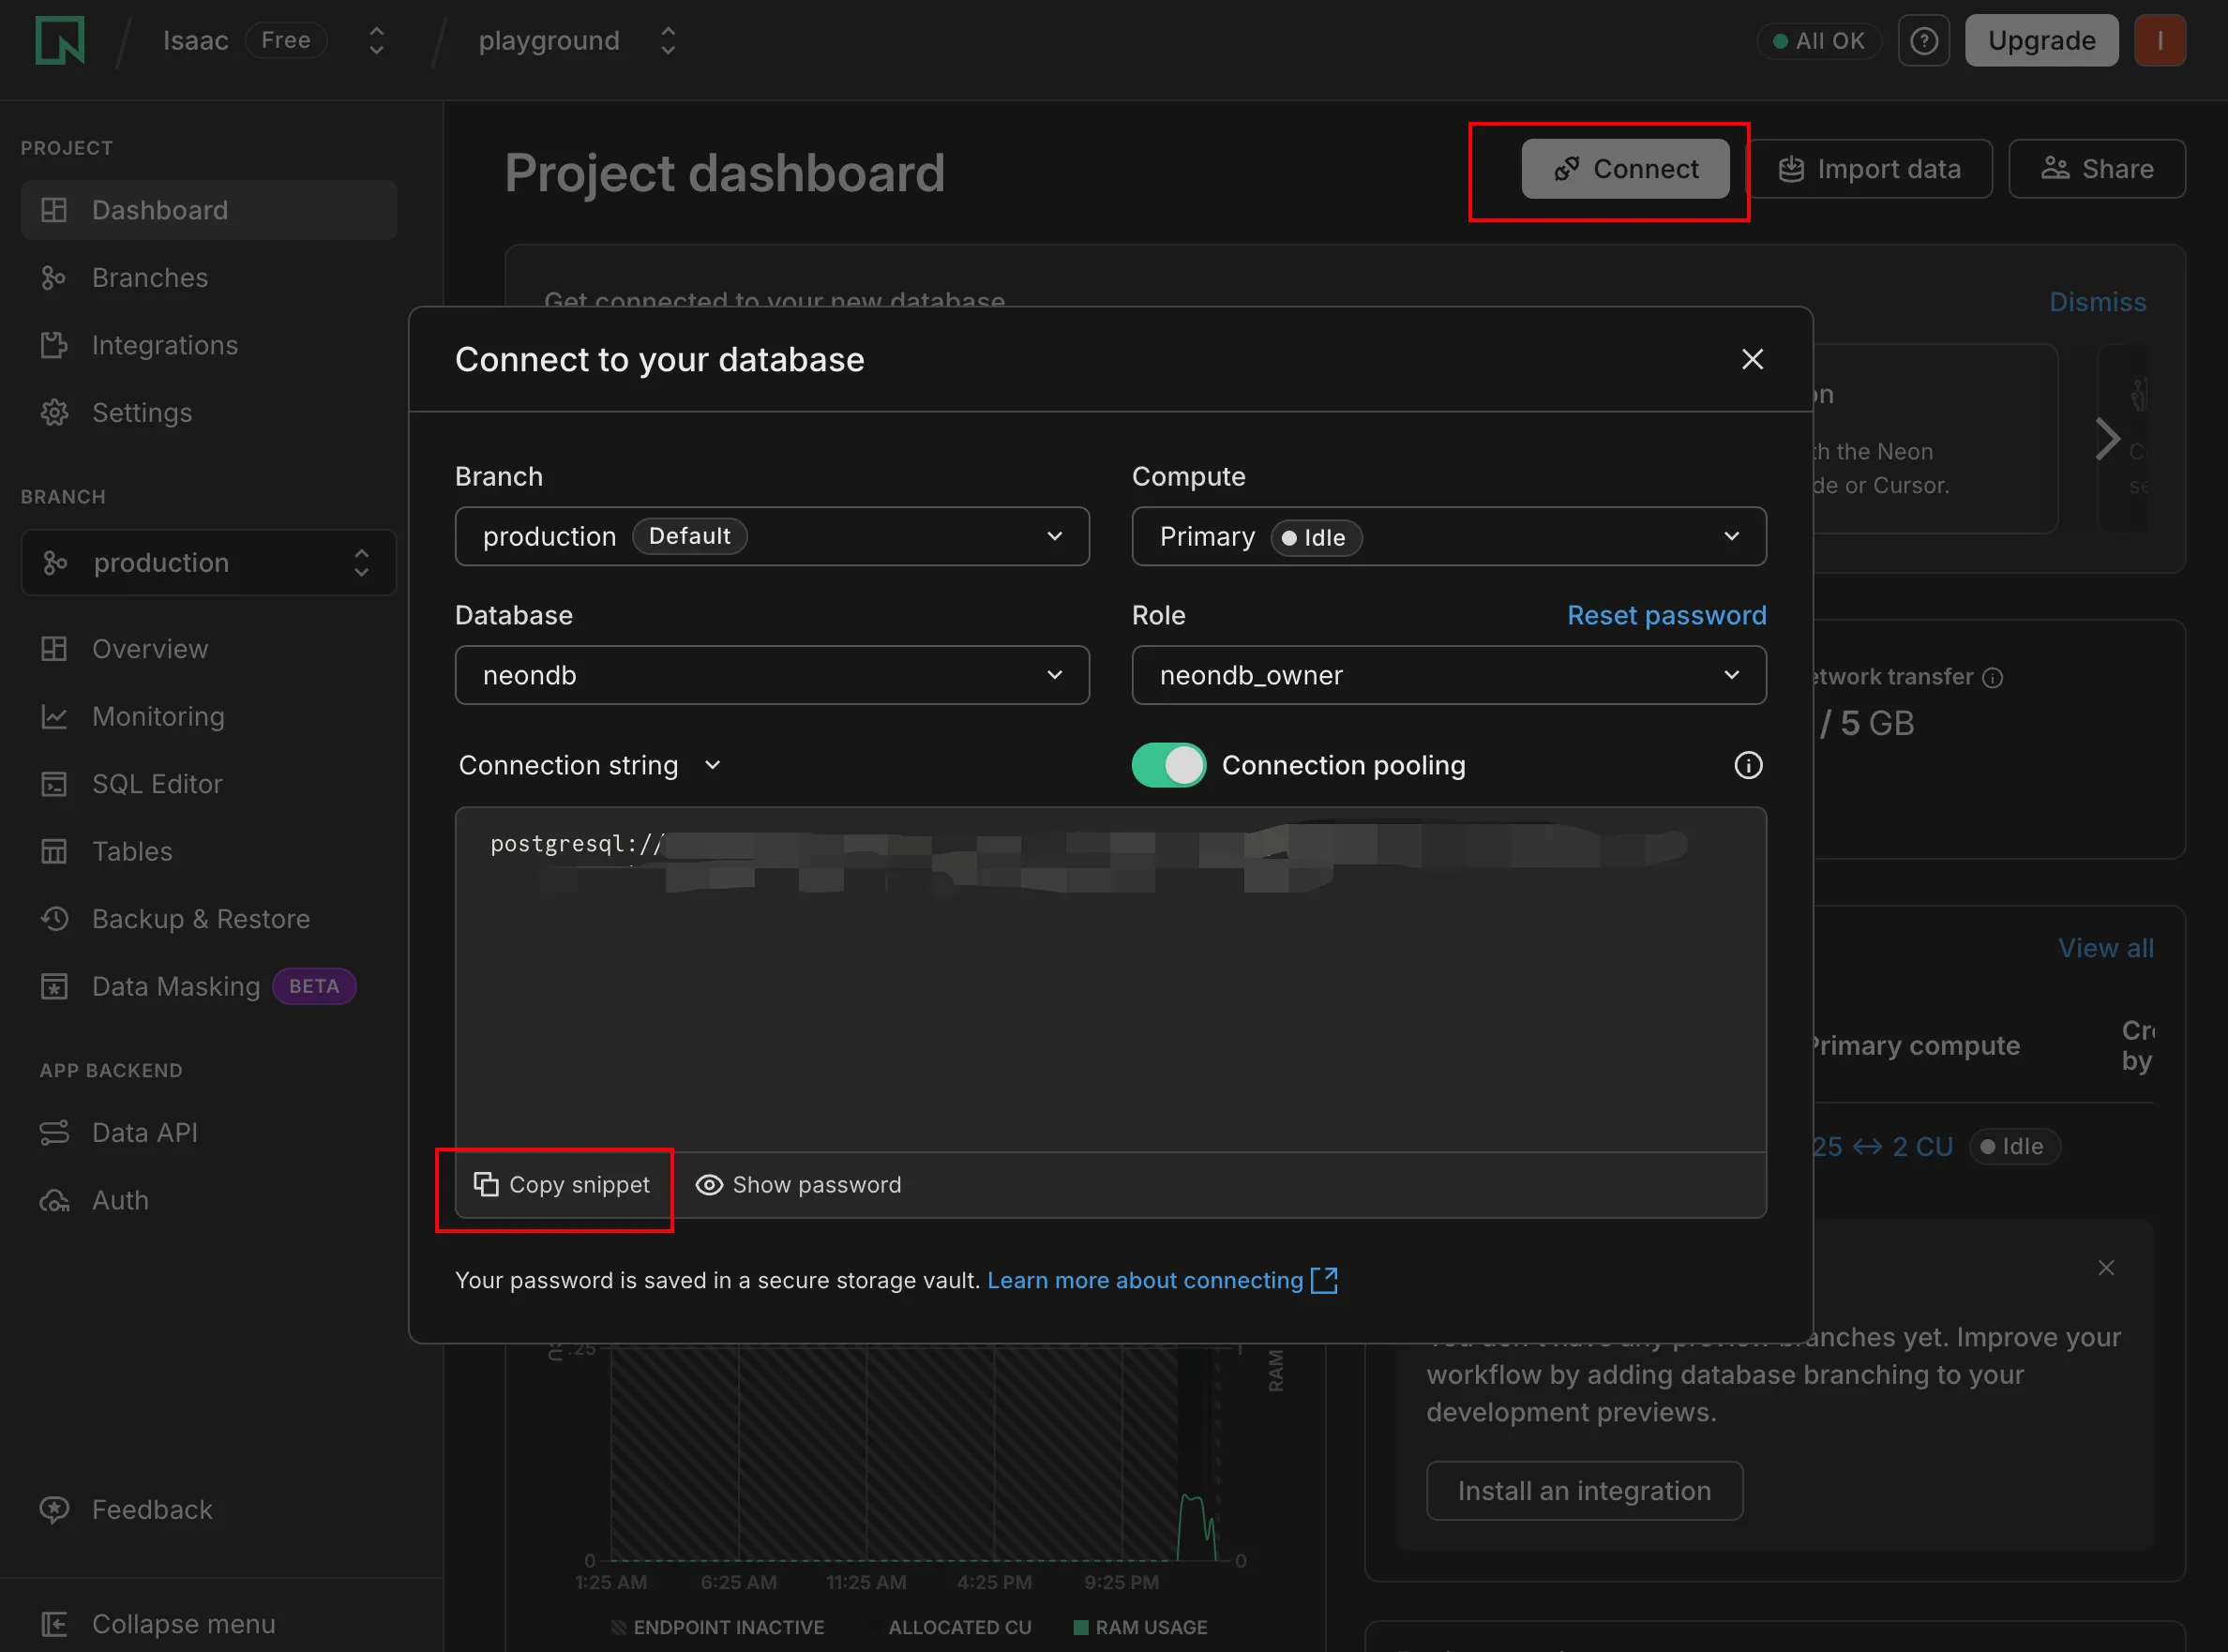
Task: Disable the Connection pooling toggle
Action: pos(1168,765)
